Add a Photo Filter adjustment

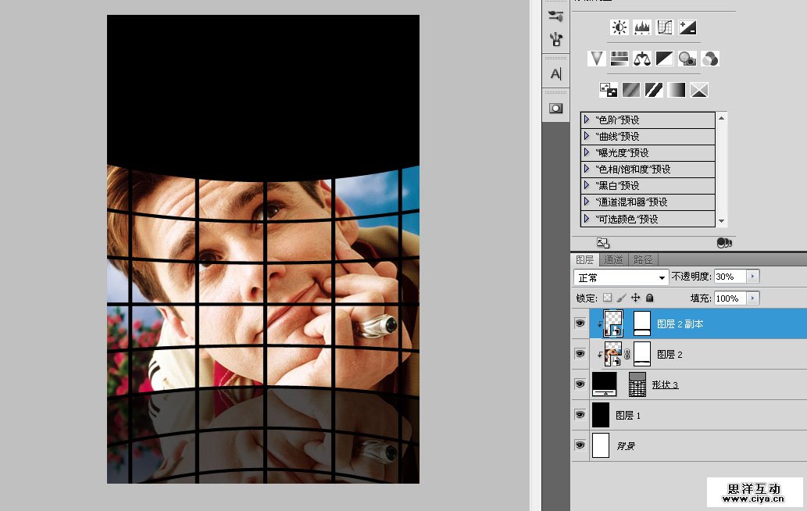click(x=687, y=59)
